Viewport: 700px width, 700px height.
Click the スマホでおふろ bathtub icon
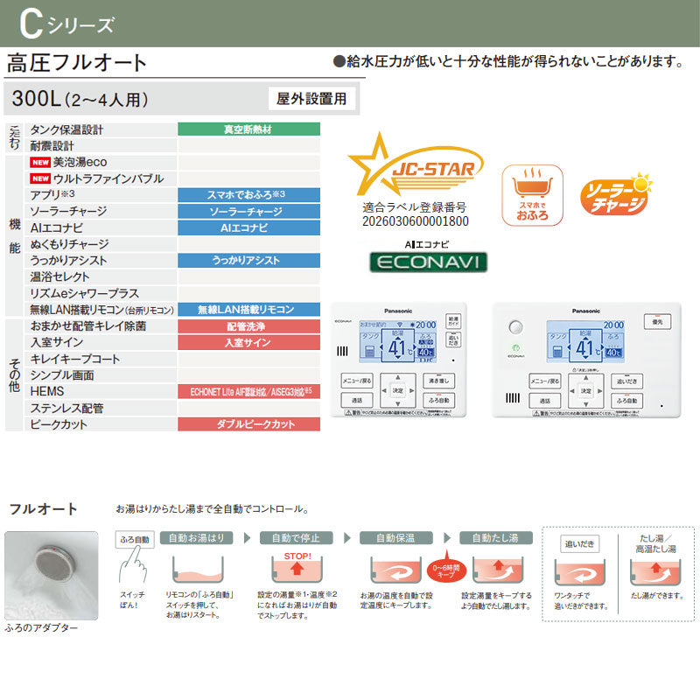coord(532,195)
